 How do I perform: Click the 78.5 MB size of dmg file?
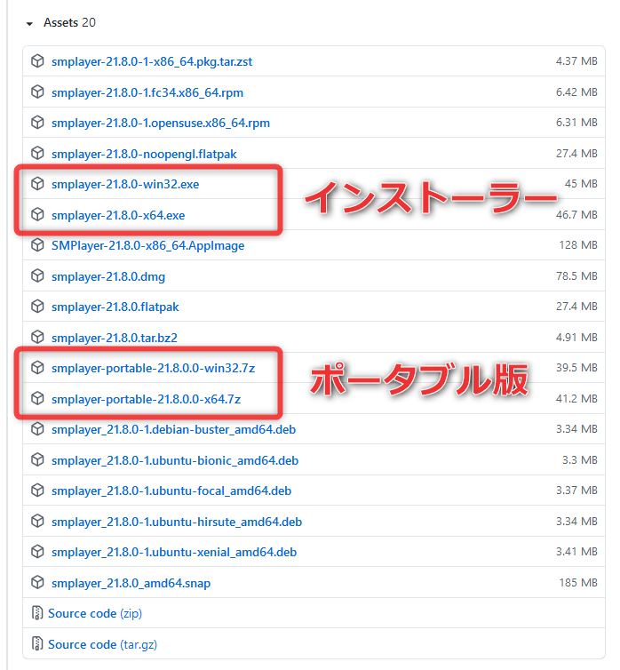click(x=576, y=276)
